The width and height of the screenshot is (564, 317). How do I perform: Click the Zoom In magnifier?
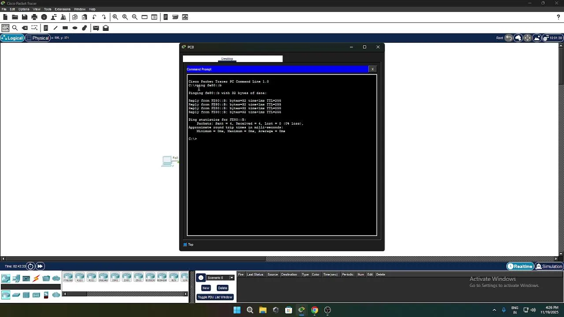(x=115, y=17)
